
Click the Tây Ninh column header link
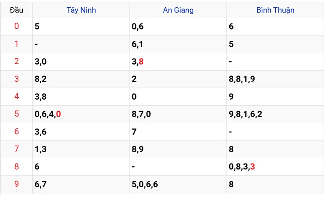click(x=81, y=10)
